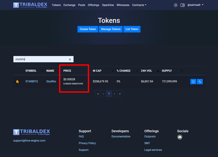Go to previous page in pagination

coord(103,94)
